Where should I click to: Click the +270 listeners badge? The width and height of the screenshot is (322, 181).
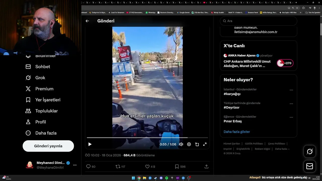pyautogui.click(x=285, y=63)
